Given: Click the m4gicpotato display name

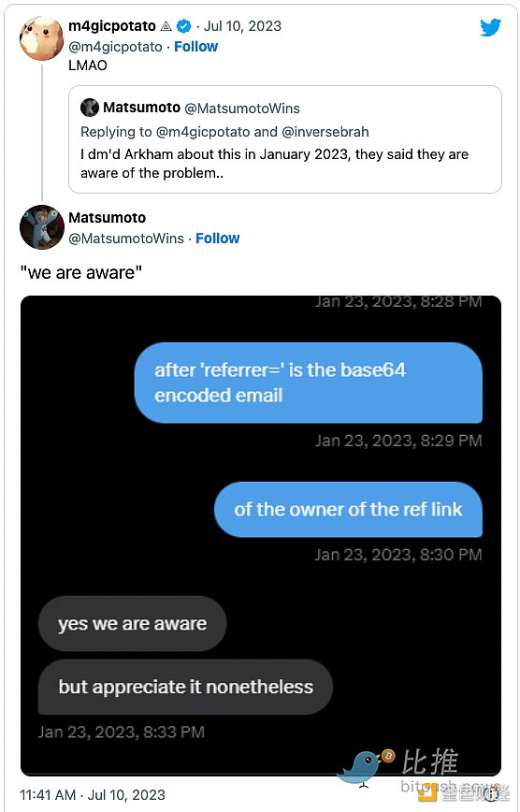Looking at the screenshot, I should coord(112,26).
